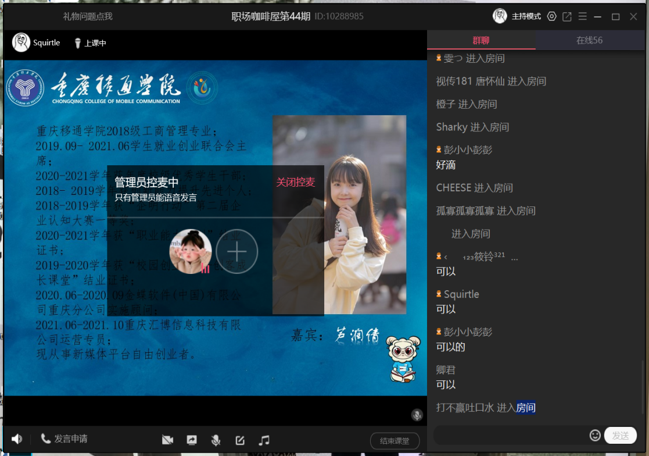Click the pop-out window icon
This screenshot has height=456, width=649.
pyautogui.click(x=567, y=16)
